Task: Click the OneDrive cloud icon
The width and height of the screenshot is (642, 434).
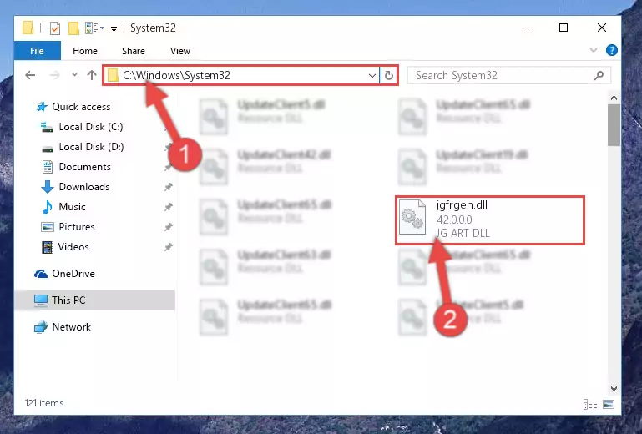Action: point(41,274)
